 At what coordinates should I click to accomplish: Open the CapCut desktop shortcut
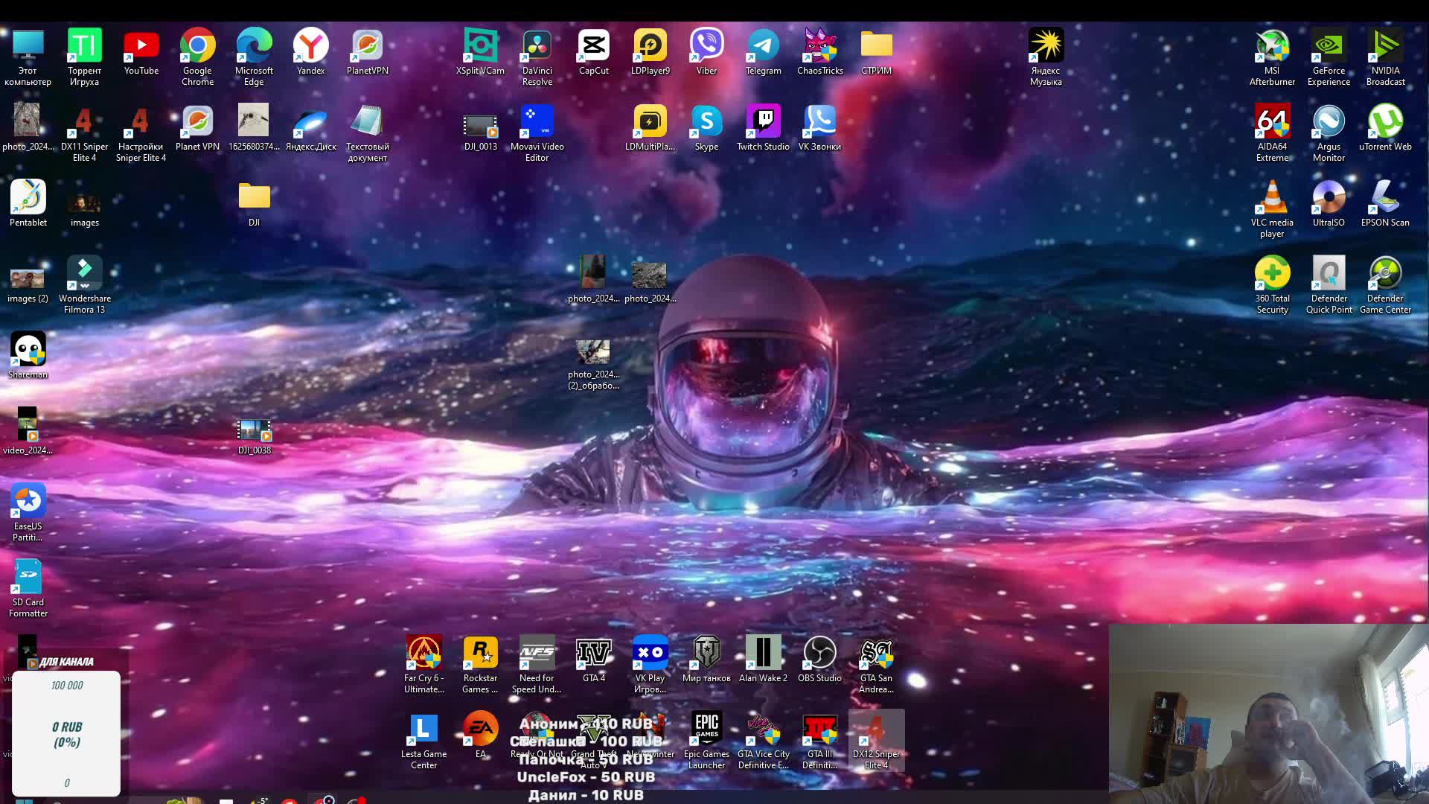(x=593, y=46)
